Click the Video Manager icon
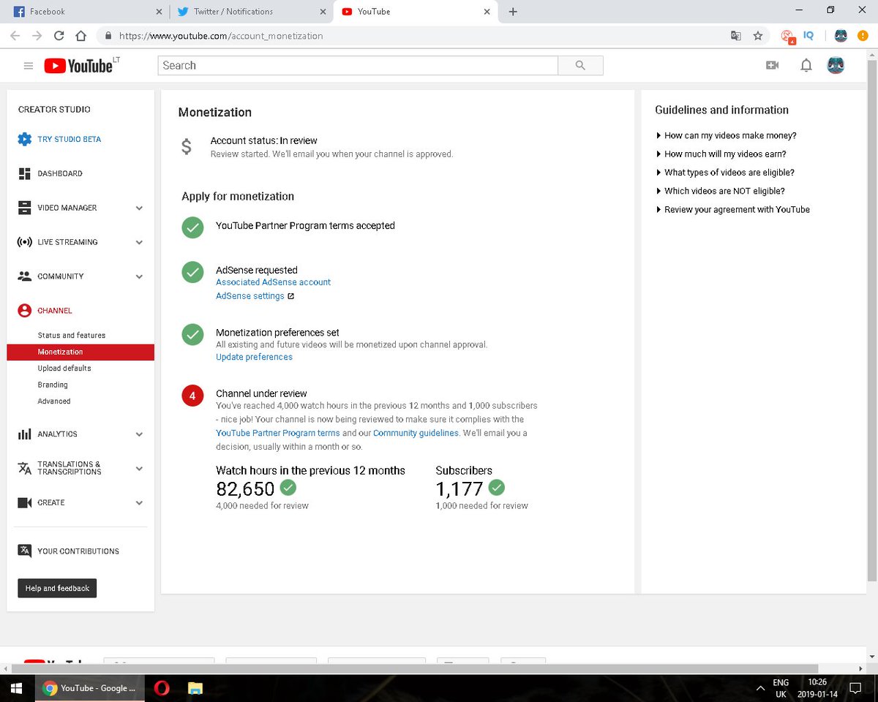The width and height of the screenshot is (878, 702). tap(24, 208)
